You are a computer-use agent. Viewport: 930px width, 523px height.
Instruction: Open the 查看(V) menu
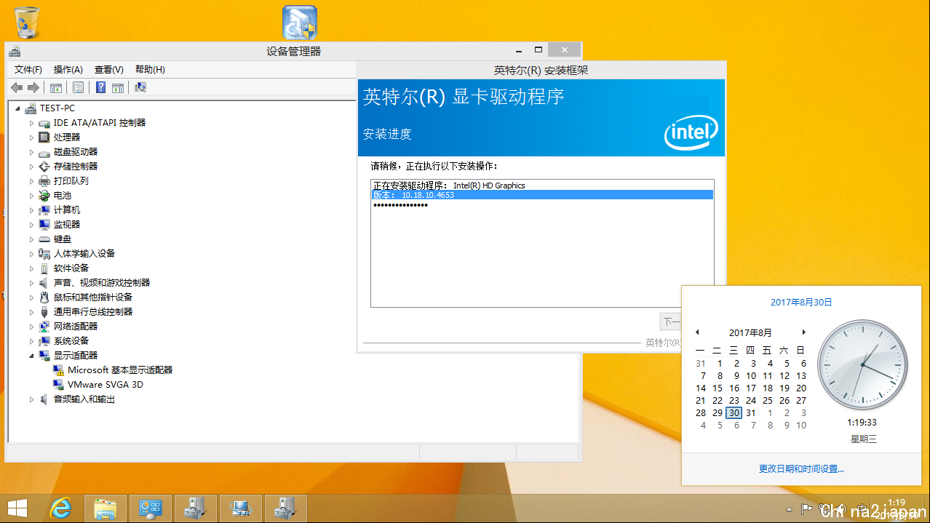[x=109, y=70]
